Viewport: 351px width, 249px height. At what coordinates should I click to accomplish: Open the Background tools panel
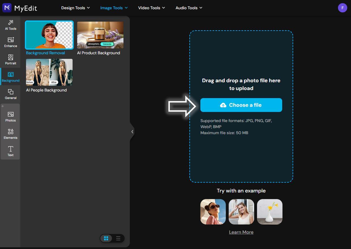(10, 76)
